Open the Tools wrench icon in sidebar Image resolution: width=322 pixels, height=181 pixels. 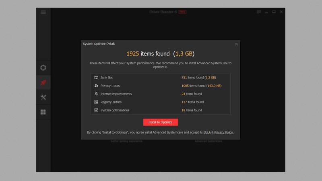pos(43,97)
